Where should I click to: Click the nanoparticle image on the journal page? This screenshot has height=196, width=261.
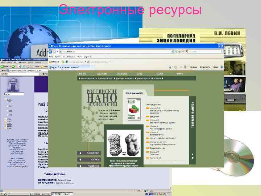pyautogui.click(x=124, y=143)
